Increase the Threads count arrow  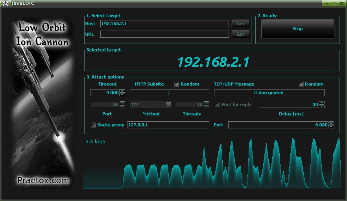[x=206, y=103]
